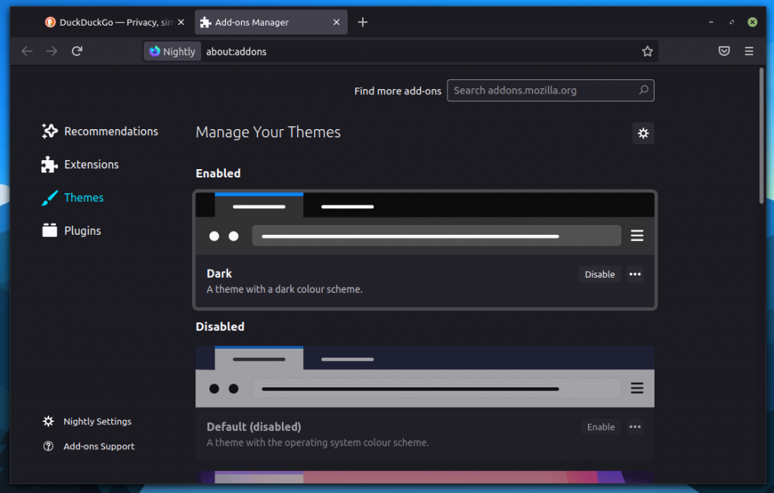Click the search magnifier icon

click(643, 91)
